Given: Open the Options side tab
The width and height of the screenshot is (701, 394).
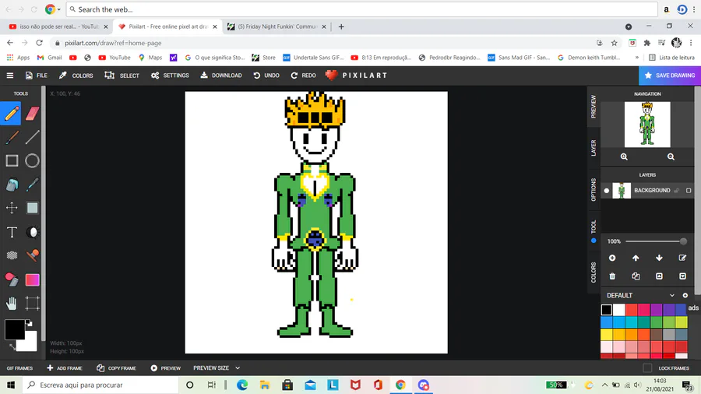Looking at the screenshot, I should point(594,189).
